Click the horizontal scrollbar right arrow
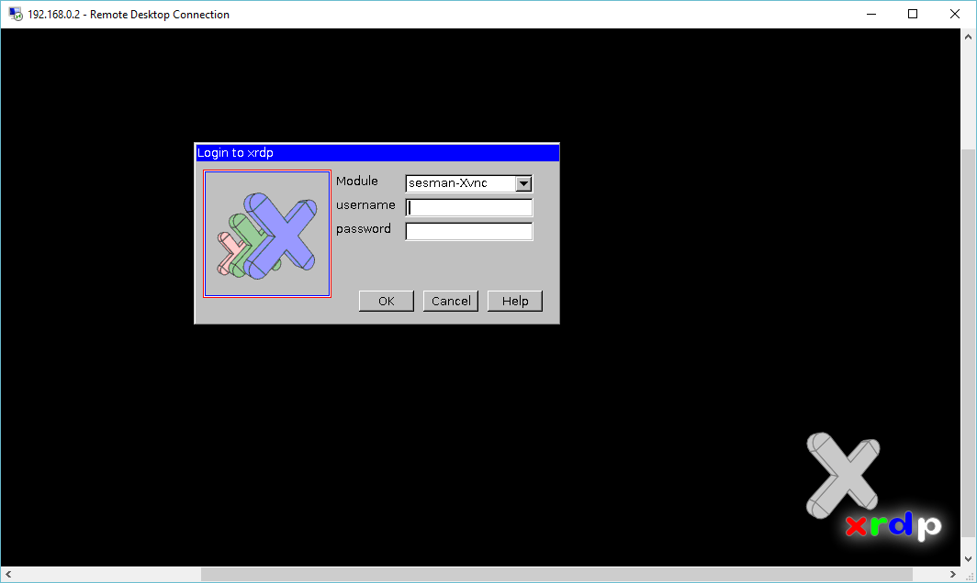Screen dimensions: 977x583 953,574
